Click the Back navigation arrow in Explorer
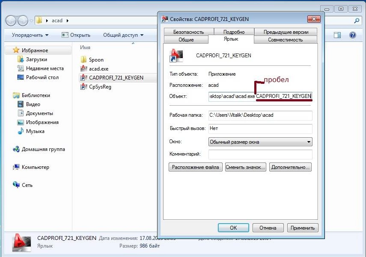Screen dimensions: 366x257 [x=11, y=21]
